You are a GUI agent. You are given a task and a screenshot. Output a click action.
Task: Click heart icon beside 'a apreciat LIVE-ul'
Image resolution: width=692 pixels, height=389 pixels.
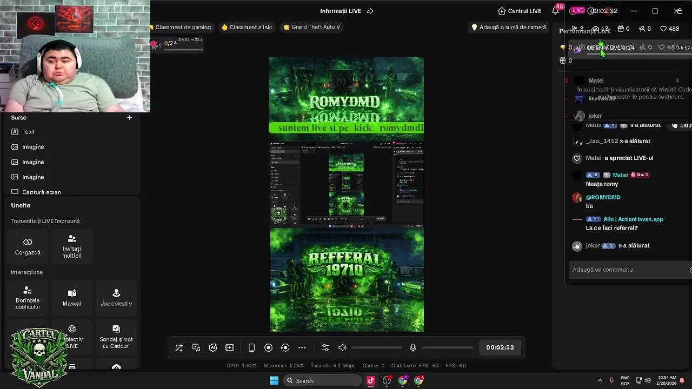click(x=577, y=158)
